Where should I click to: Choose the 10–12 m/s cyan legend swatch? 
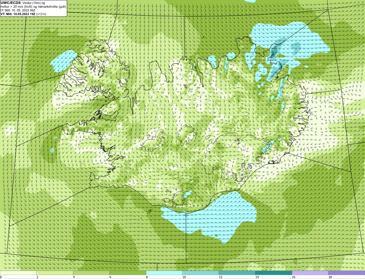coord(201,273)
